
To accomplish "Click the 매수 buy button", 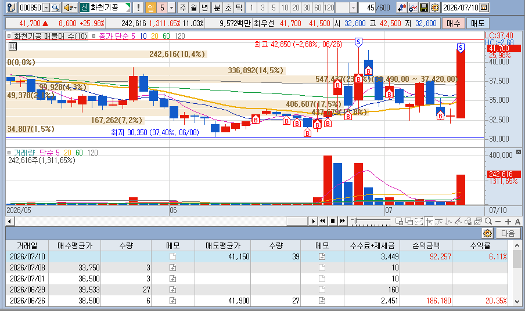I will [x=454, y=23].
